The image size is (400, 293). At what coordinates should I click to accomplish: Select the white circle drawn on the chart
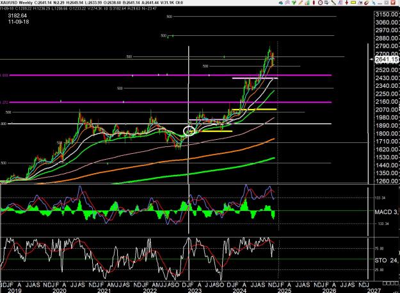(x=189, y=131)
